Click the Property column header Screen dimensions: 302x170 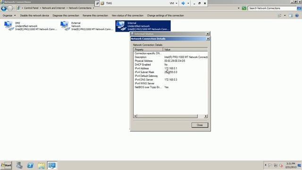148,50
